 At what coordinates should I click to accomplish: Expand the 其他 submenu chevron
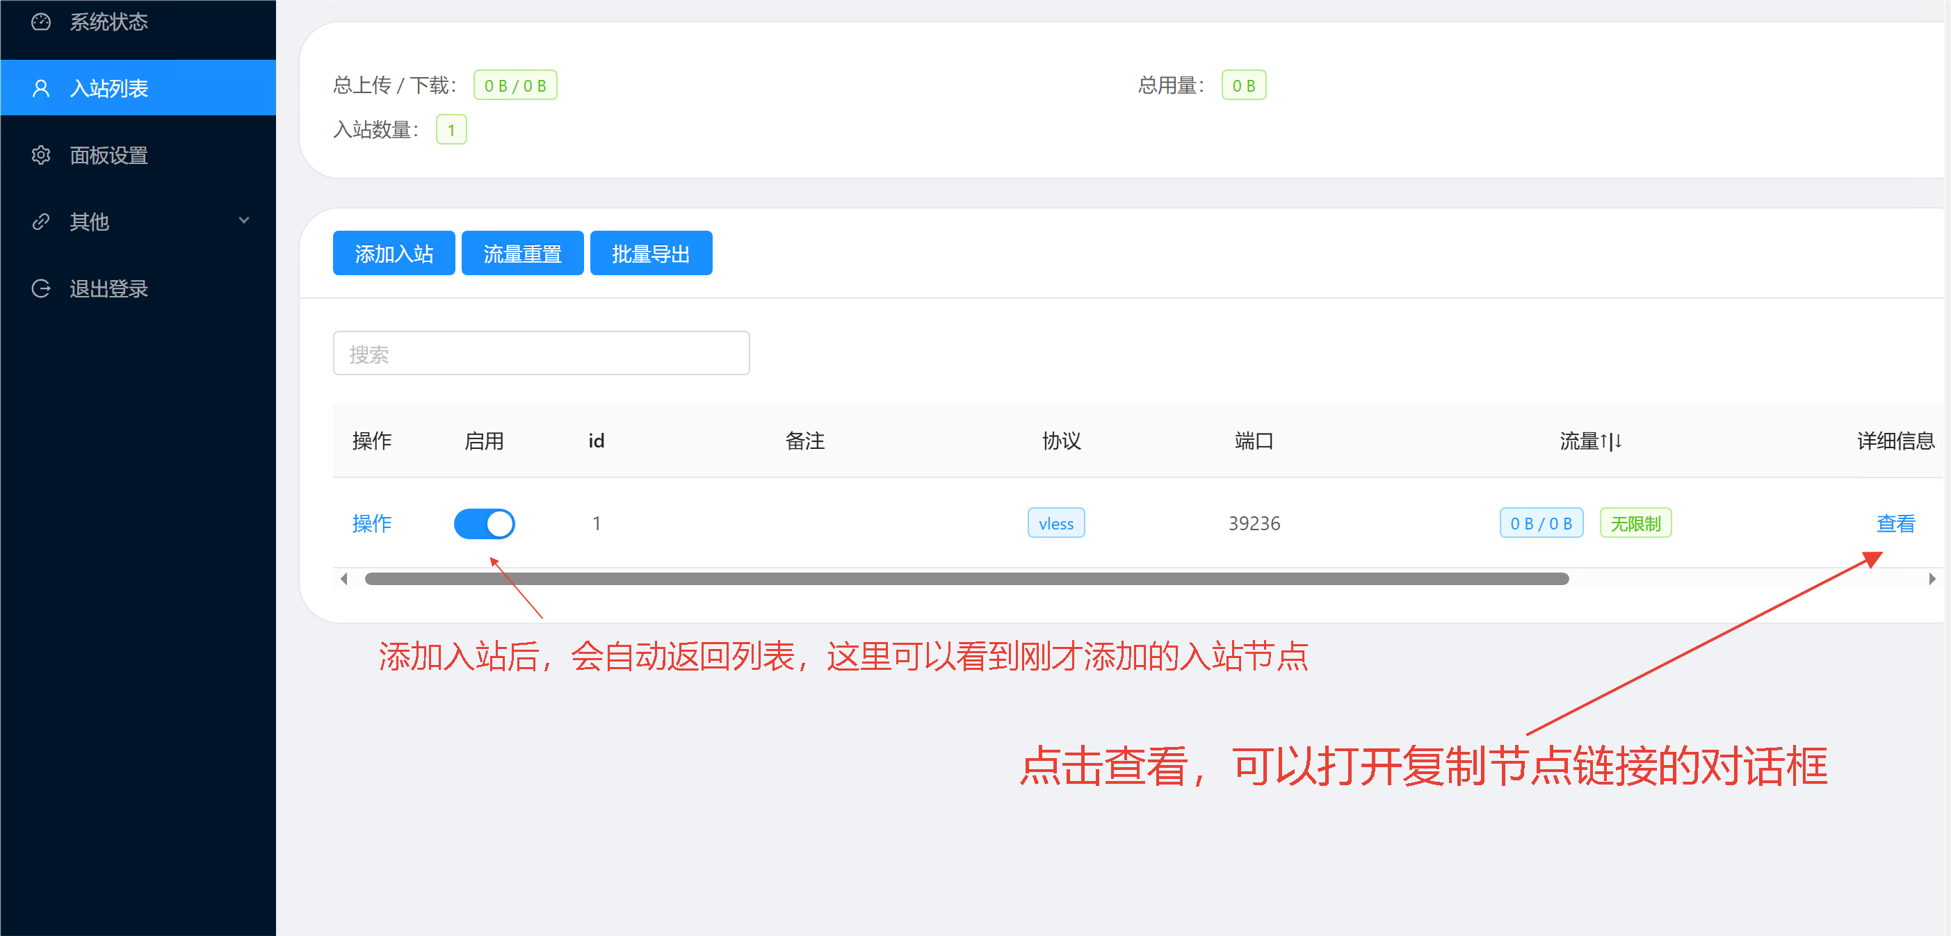[x=244, y=221]
